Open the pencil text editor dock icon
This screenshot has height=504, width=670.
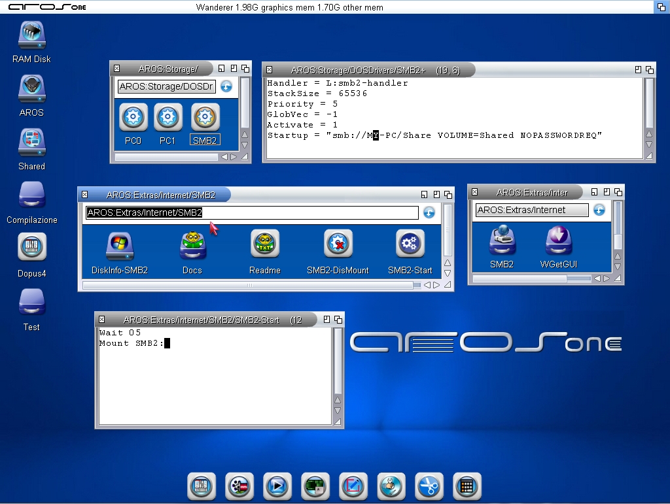353,486
